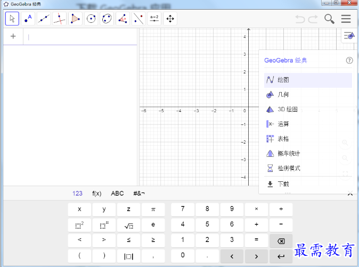Switch keyboard to 123 tab
Image resolution: width=359 pixels, height=267 pixels.
(77, 194)
